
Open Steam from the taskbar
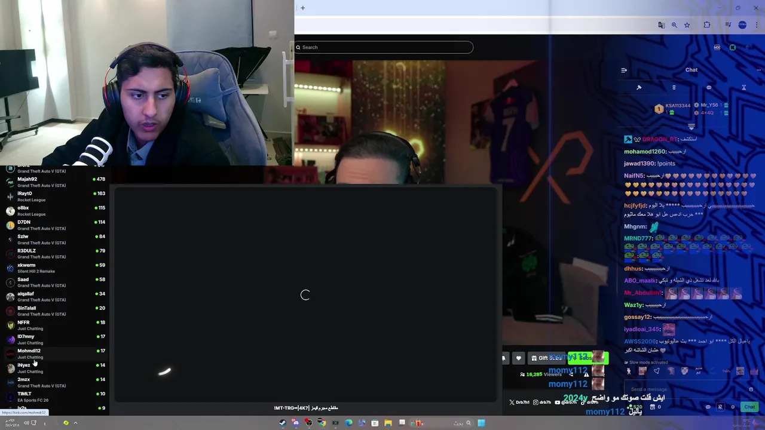pos(283,423)
